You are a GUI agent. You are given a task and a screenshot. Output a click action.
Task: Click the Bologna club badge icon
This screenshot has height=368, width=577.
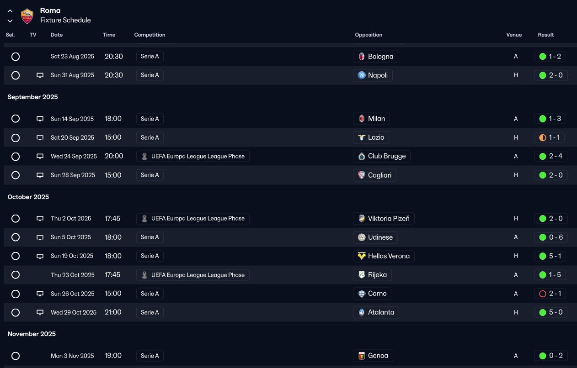(362, 57)
